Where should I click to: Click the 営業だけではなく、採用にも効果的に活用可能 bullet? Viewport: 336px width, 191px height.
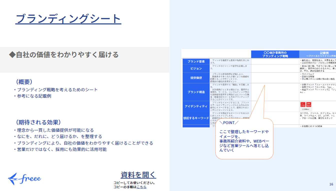(60, 149)
